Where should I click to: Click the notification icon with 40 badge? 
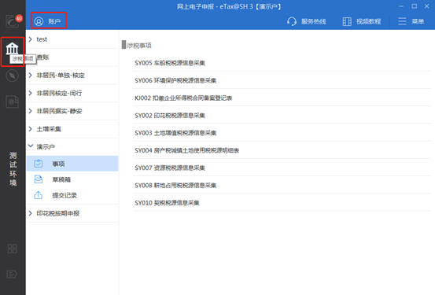pos(13,20)
